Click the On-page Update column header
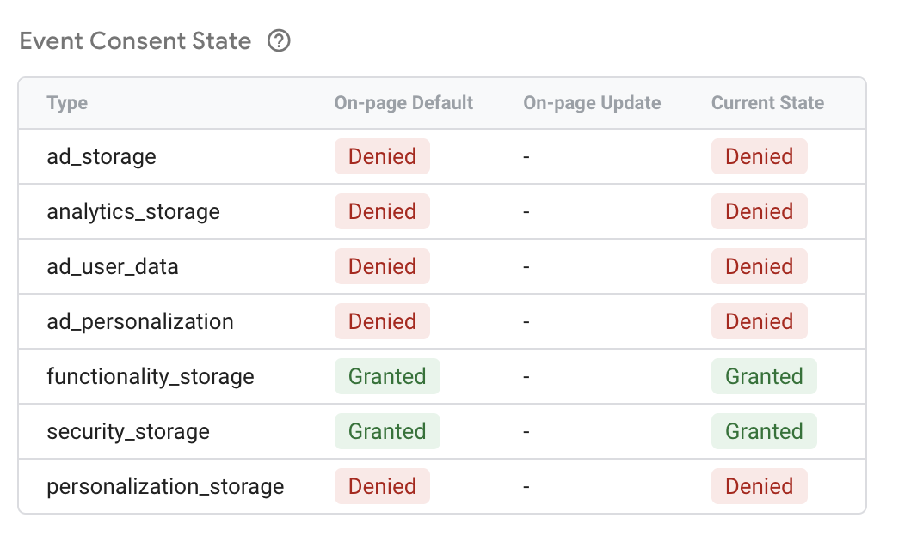 point(592,102)
